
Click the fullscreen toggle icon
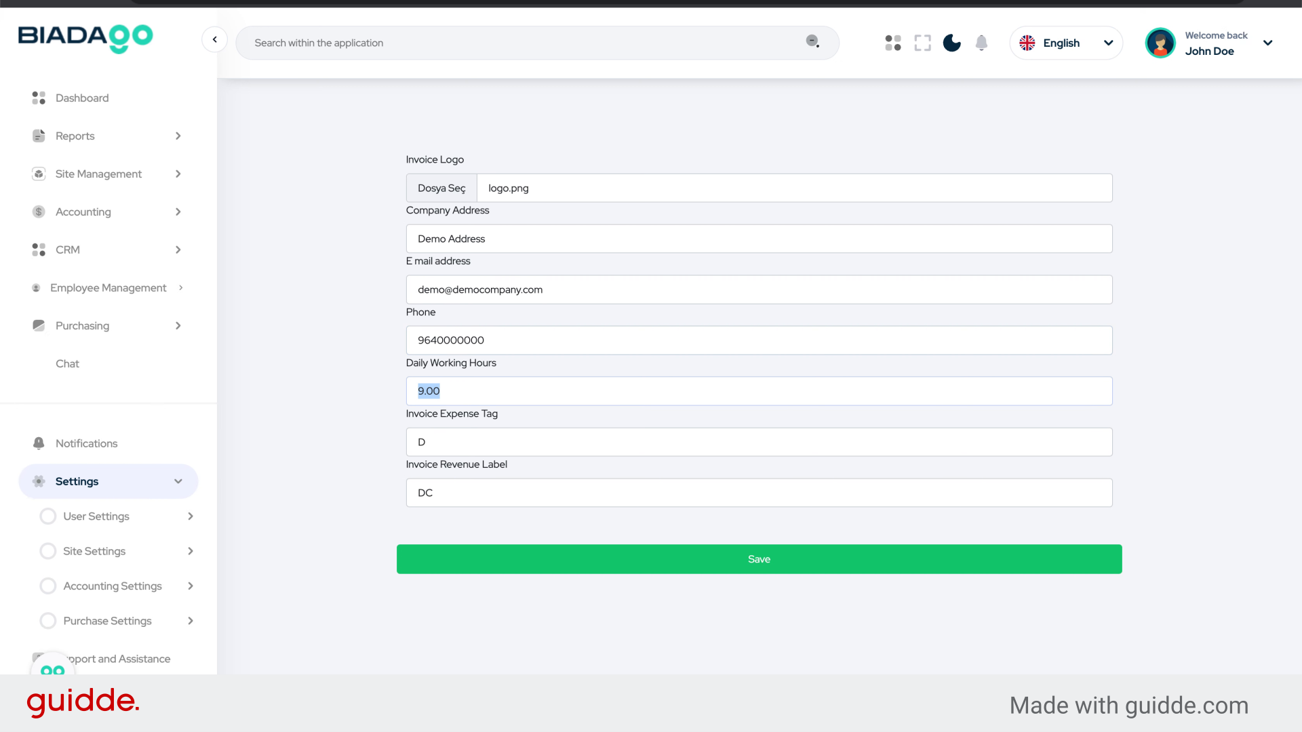tap(922, 43)
